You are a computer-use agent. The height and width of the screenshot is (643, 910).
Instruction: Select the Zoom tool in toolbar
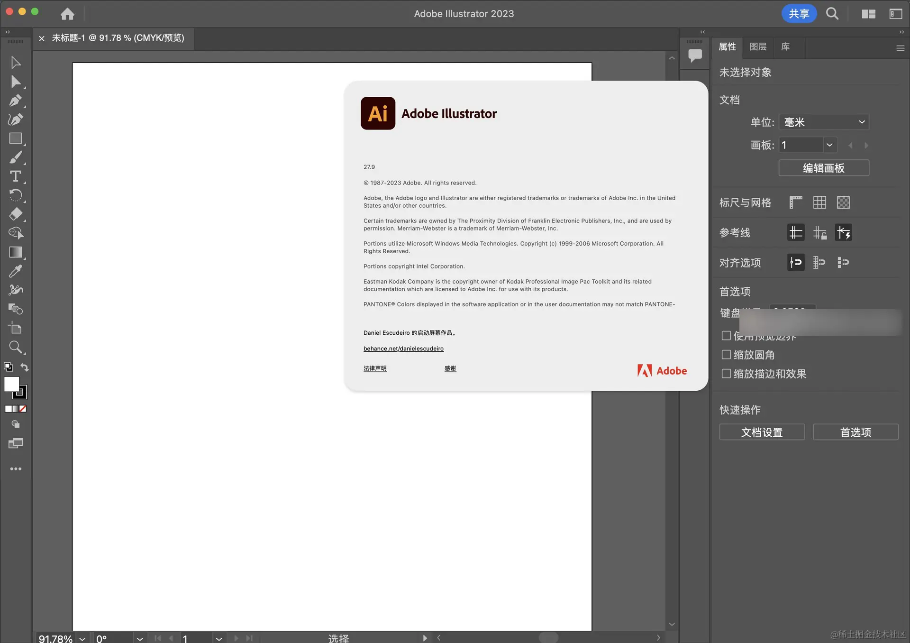click(x=15, y=347)
